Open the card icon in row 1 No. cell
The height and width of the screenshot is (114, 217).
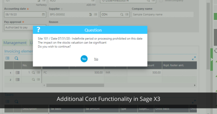[38, 72]
